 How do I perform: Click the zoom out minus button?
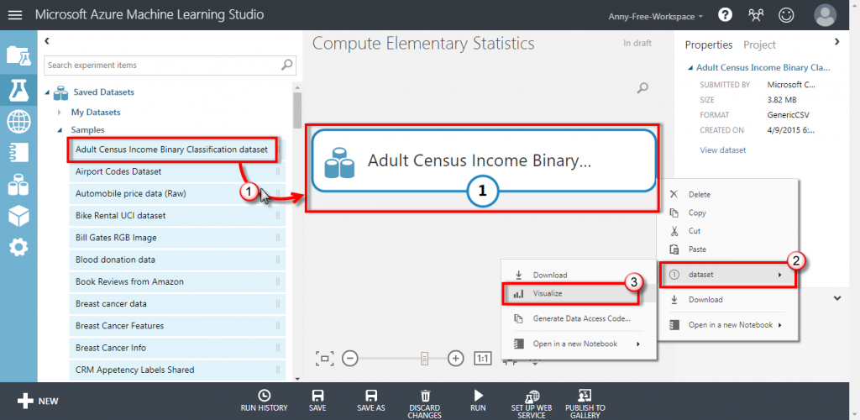(350, 359)
